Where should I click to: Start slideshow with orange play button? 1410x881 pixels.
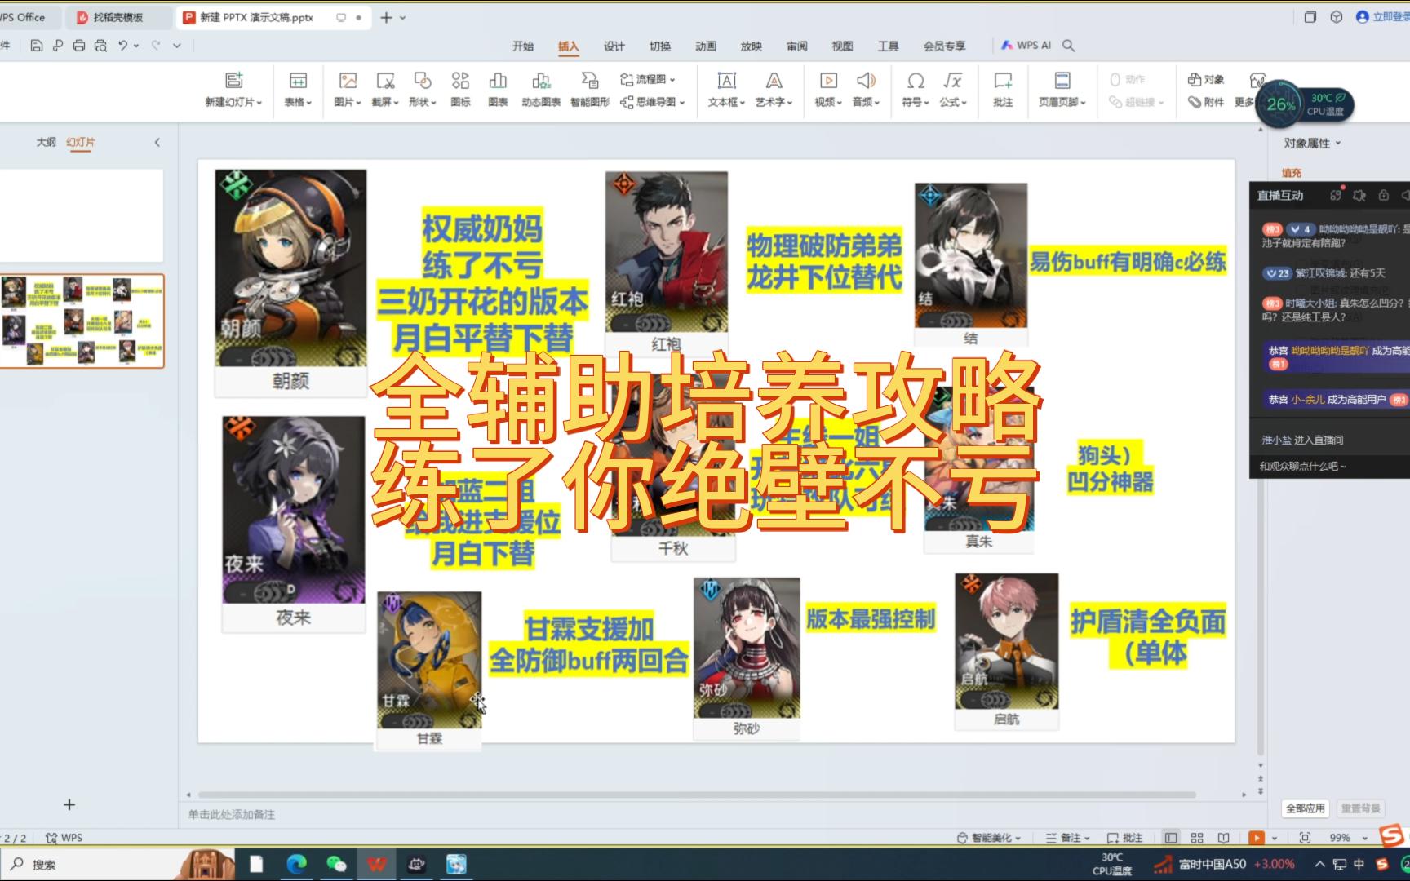pos(1256,838)
